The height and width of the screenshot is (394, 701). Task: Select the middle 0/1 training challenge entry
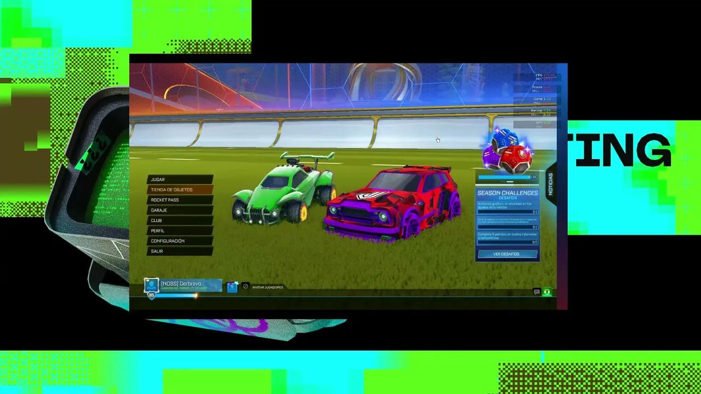click(x=507, y=222)
